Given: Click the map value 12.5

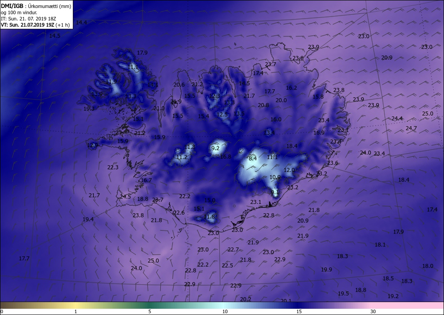Looking at the screenshot, I should pyautogui.click(x=222, y=115).
